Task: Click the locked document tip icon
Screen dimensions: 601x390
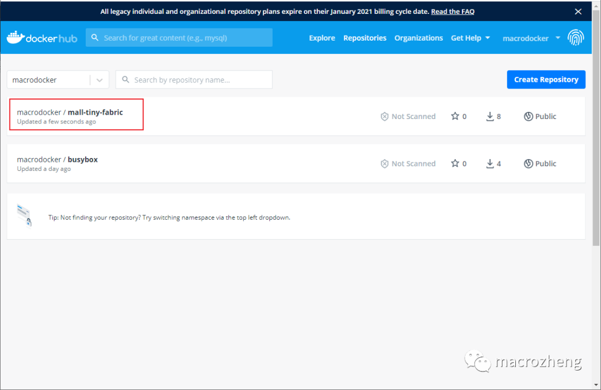Action: coord(24,216)
